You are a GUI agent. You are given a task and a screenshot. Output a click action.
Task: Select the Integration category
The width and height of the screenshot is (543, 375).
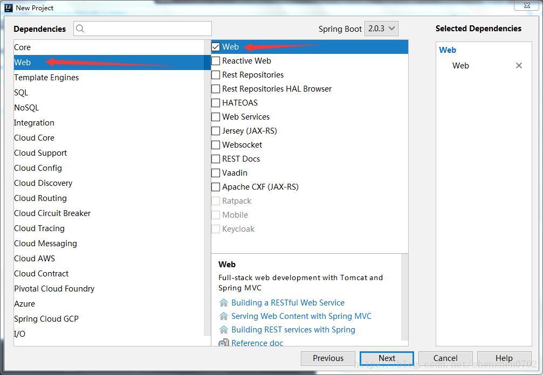(109, 123)
